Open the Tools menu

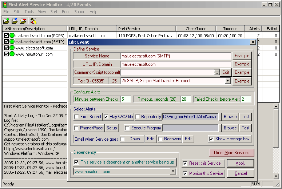click(29, 12)
